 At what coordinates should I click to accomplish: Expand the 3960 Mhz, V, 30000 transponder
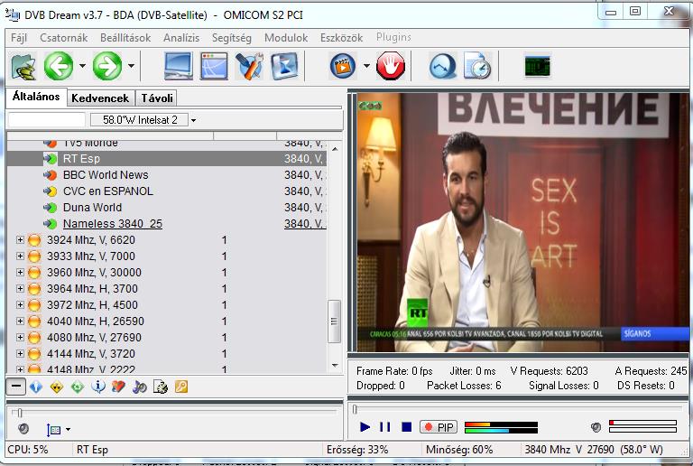click(x=20, y=273)
